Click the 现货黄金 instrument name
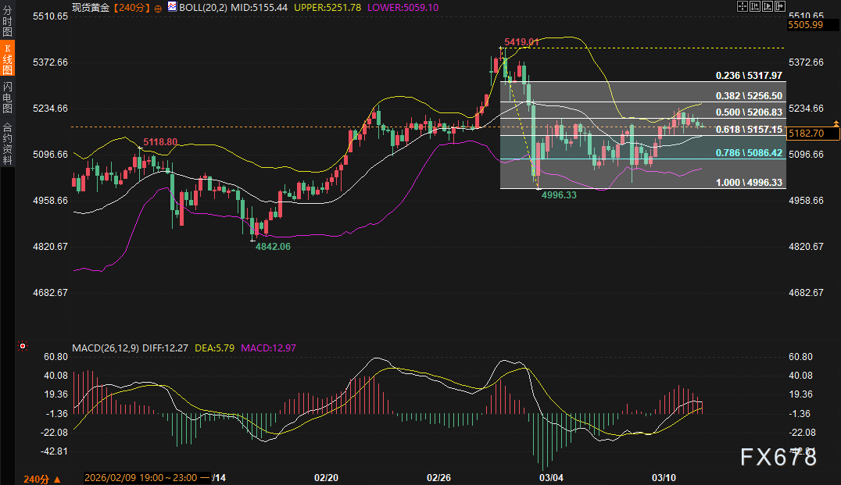Screen dimensions: 841x485 [91, 8]
